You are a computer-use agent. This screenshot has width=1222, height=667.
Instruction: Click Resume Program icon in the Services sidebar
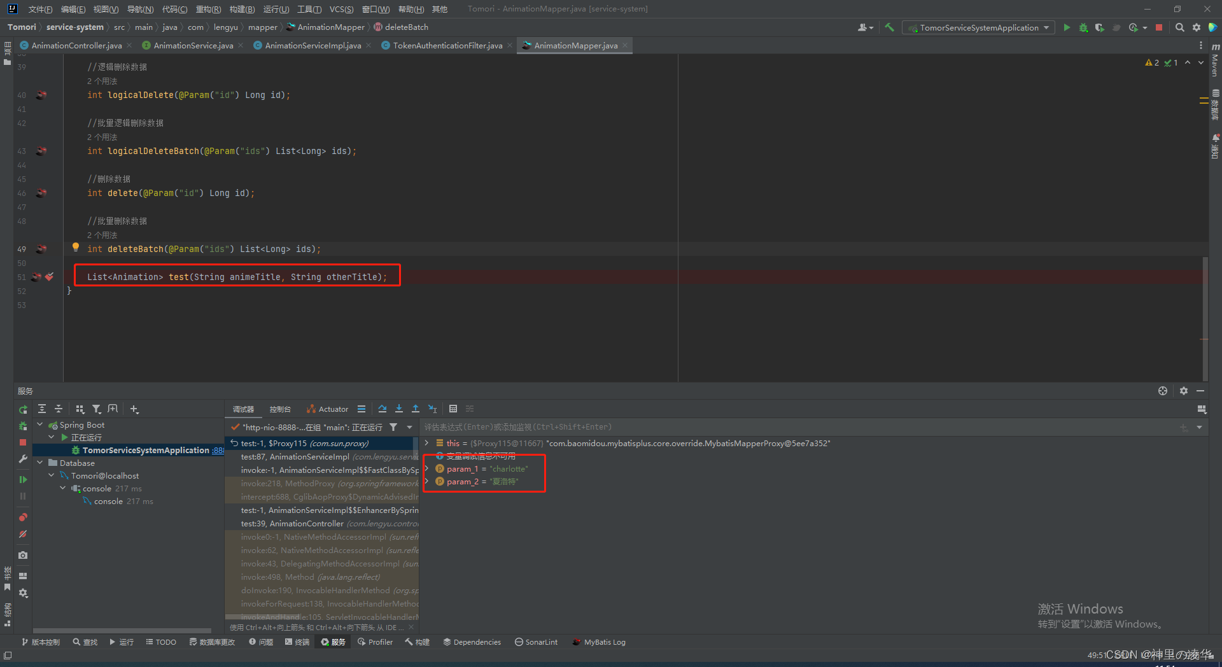click(x=23, y=479)
